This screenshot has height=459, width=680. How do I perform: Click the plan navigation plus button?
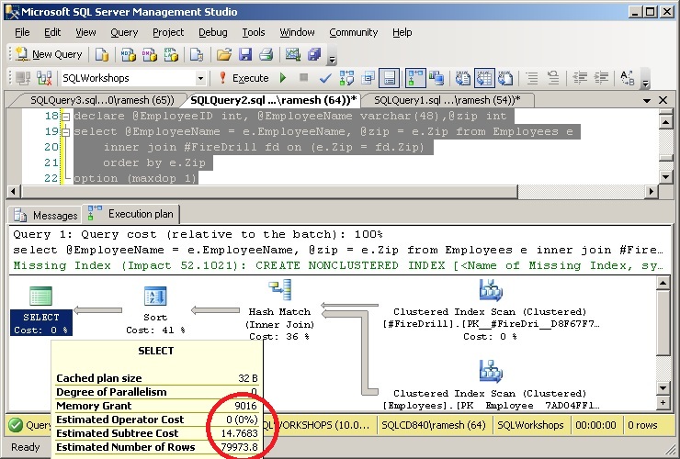663,403
